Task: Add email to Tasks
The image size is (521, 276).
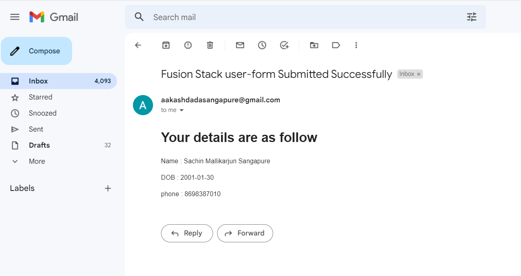Action: [284, 45]
